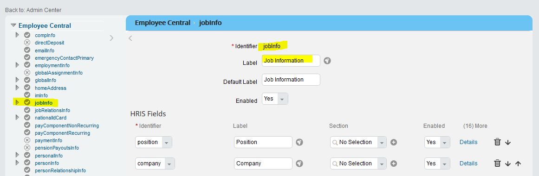Select Employee Central in the breadcrumb header
The height and width of the screenshot is (176, 539).
click(x=162, y=23)
